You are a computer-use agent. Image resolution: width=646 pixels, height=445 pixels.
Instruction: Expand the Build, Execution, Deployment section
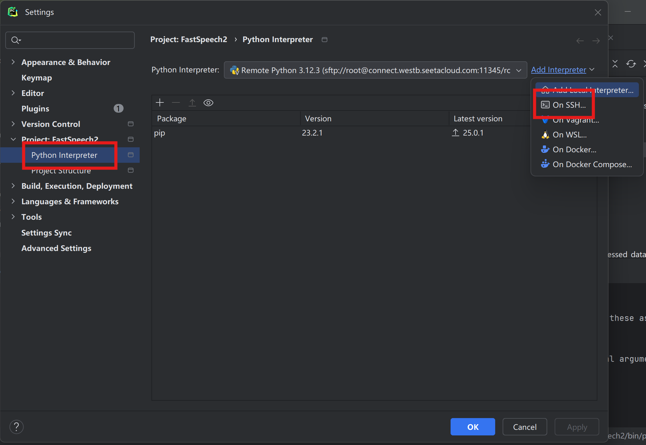13,186
